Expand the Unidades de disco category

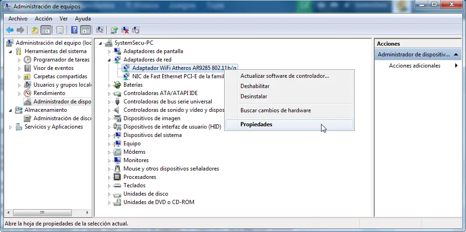tap(109, 194)
